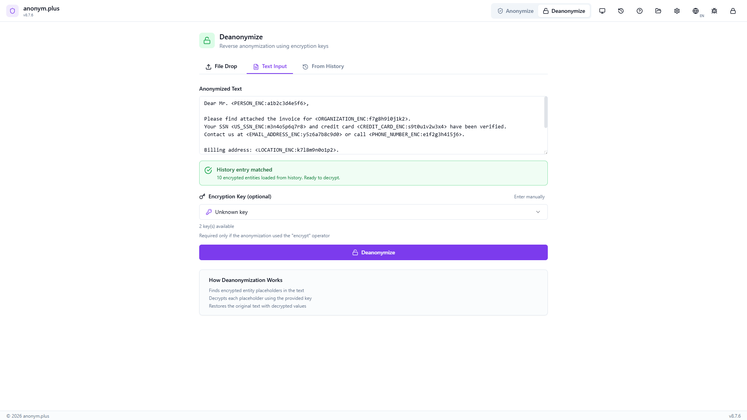
Task: Open settings with the gear icon
Action: [677, 11]
